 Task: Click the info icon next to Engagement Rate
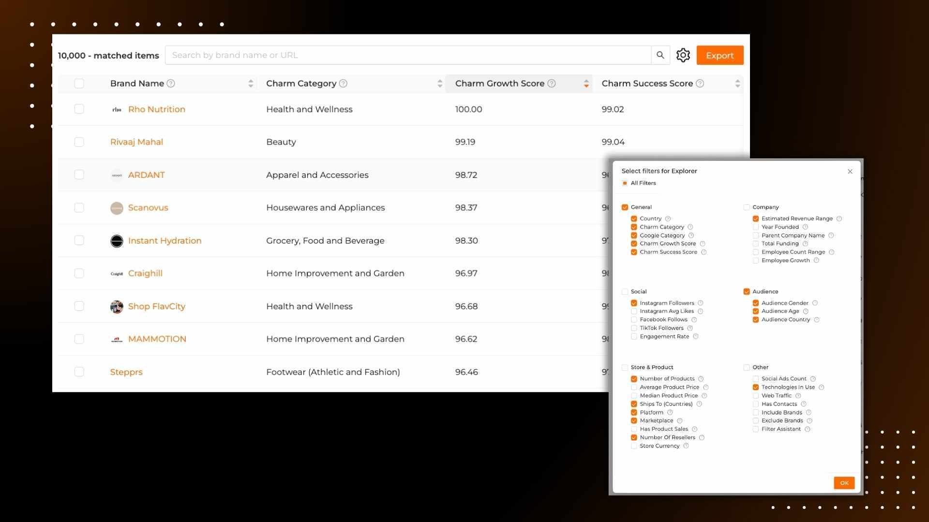coord(695,336)
